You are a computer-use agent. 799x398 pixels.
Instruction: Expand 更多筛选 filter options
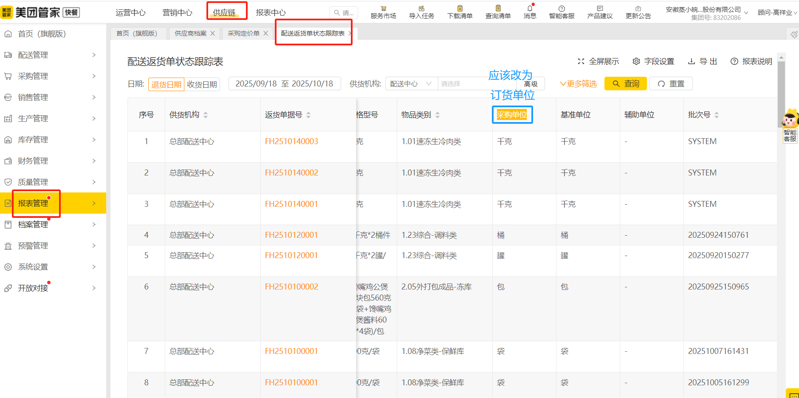(x=578, y=84)
